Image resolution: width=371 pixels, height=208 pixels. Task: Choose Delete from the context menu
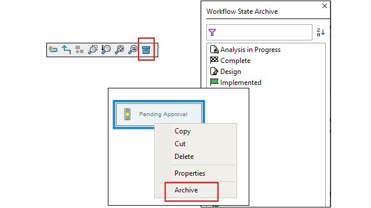tap(184, 157)
